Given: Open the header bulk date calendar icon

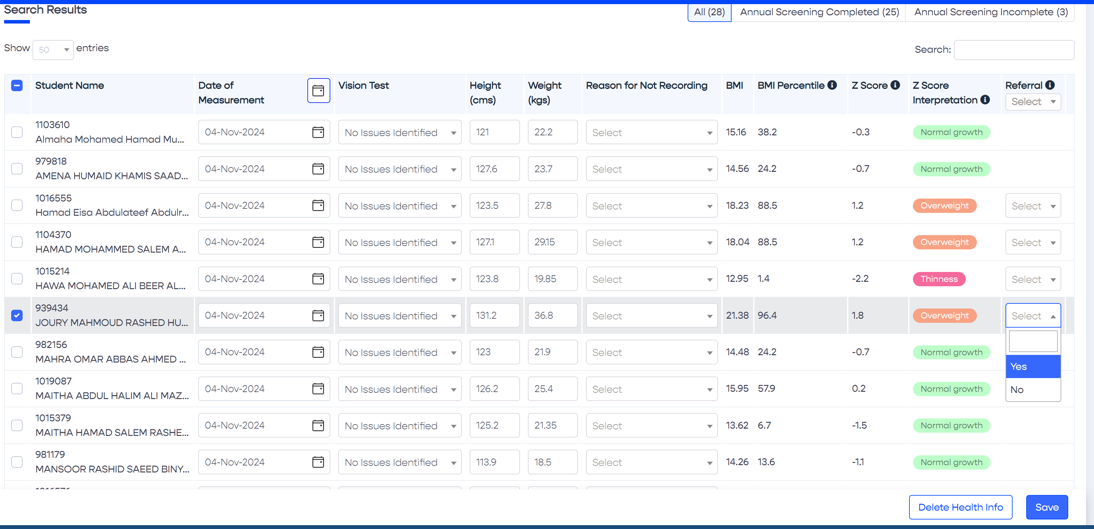Looking at the screenshot, I should click(x=318, y=90).
